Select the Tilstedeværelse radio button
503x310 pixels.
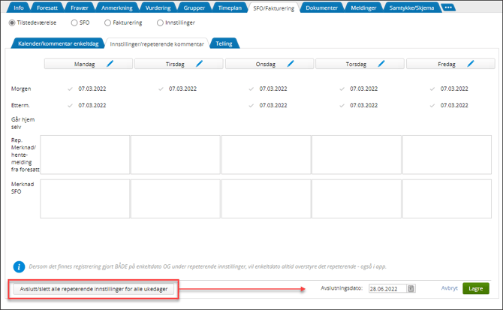(x=12, y=23)
